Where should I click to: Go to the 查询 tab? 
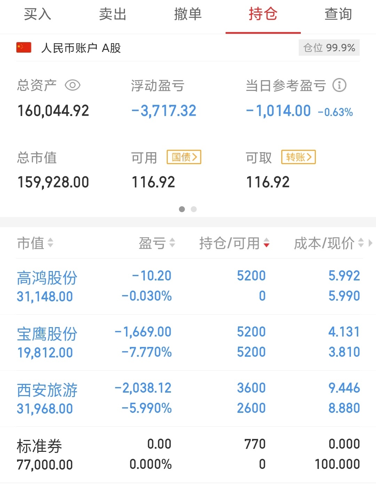(338, 15)
